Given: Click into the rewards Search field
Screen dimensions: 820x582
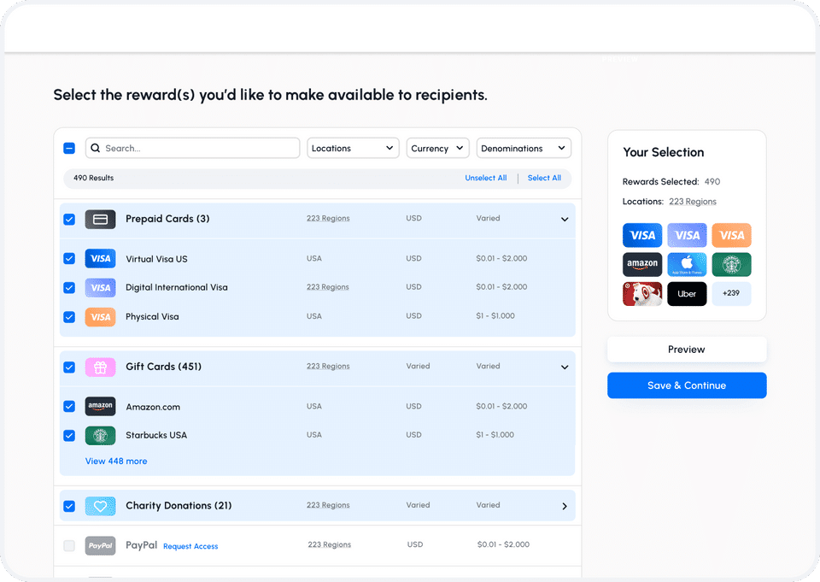Looking at the screenshot, I should (201, 148).
